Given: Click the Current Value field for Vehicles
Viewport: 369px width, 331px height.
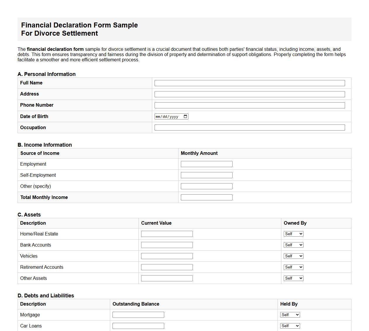Looking at the screenshot, I should click(167, 256).
